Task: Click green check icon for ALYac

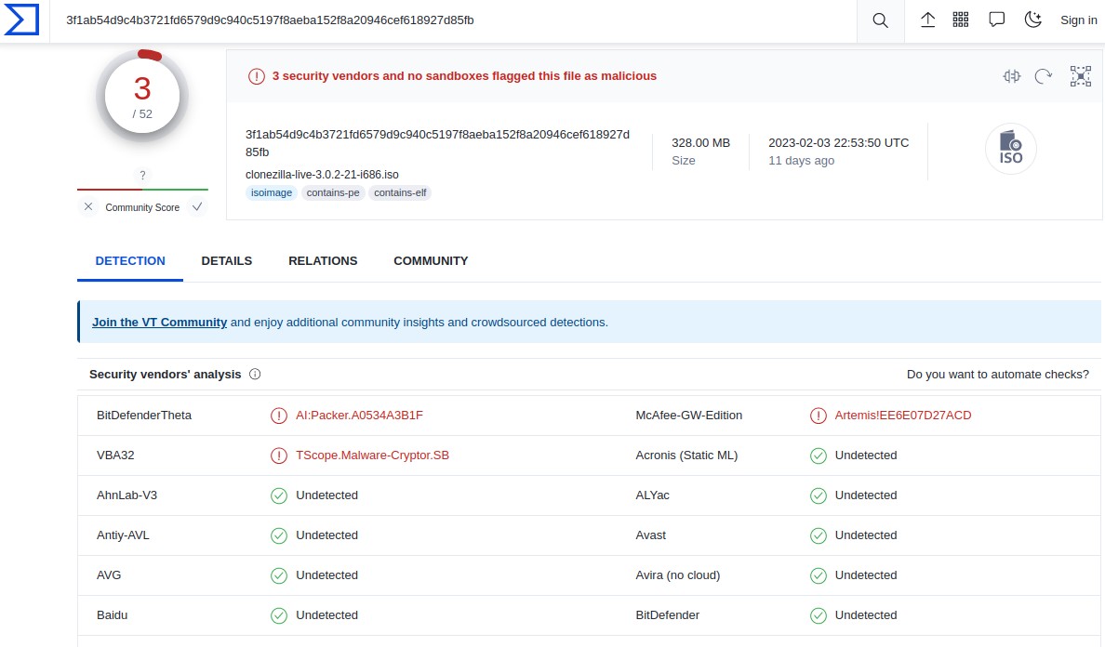Action: click(819, 495)
